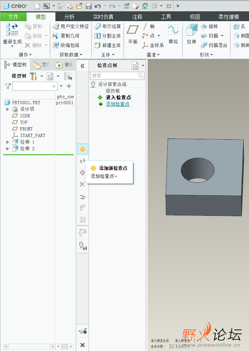This screenshot has height=351, width=249.
Task: Click the save checkpoint pin-with-disk icon
Action: (x=83, y=246)
